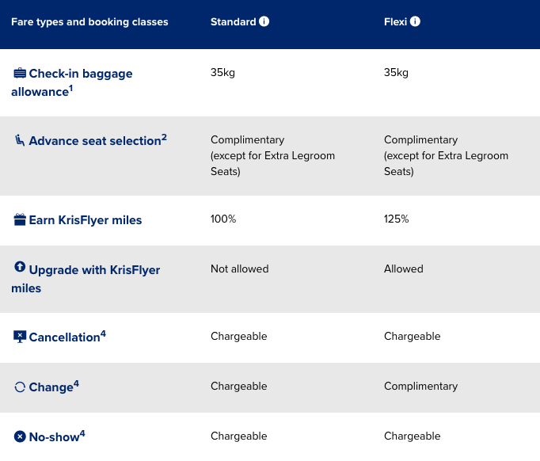The width and height of the screenshot is (540, 461).
Task: Click the Earn KrisFlyer miles gift icon
Action: (x=20, y=219)
